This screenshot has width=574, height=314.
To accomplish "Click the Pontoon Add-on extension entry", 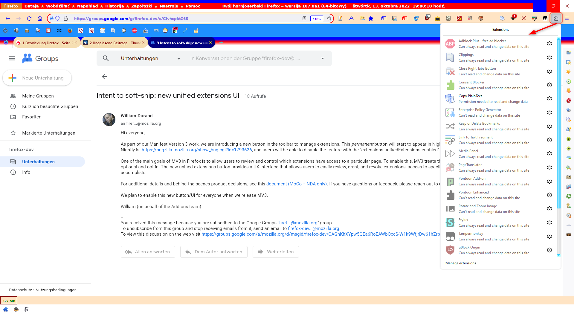I will [x=494, y=181].
